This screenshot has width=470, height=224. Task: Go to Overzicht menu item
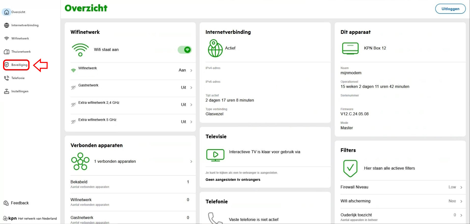18,12
